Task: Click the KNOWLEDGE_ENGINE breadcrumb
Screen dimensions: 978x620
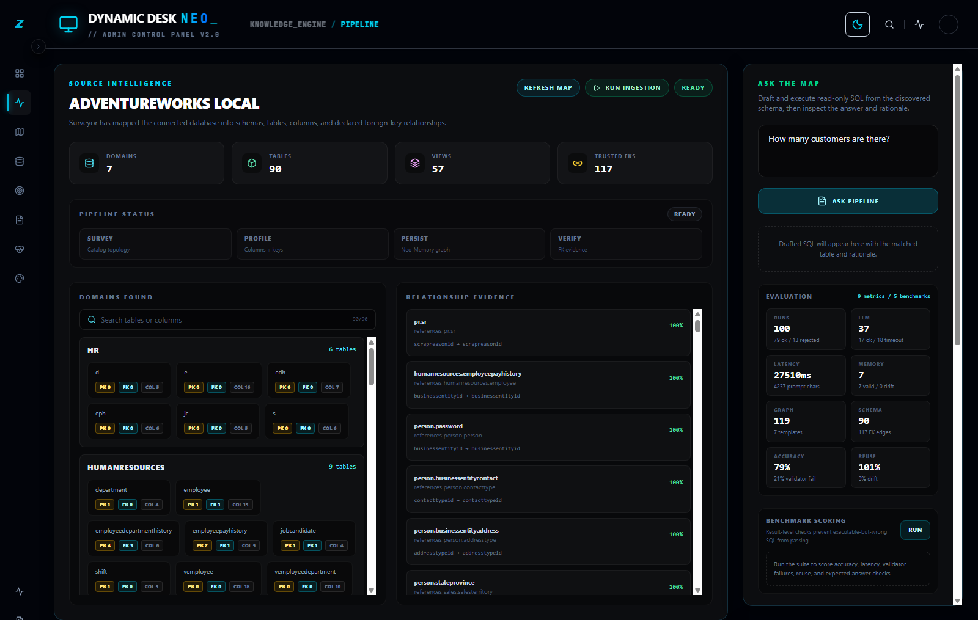Action: coord(288,24)
